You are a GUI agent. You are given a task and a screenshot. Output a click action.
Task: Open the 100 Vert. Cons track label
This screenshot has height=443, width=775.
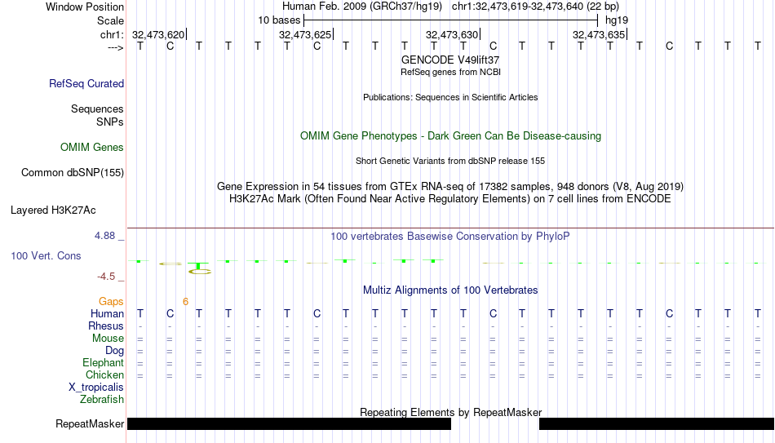pyautogui.click(x=46, y=255)
